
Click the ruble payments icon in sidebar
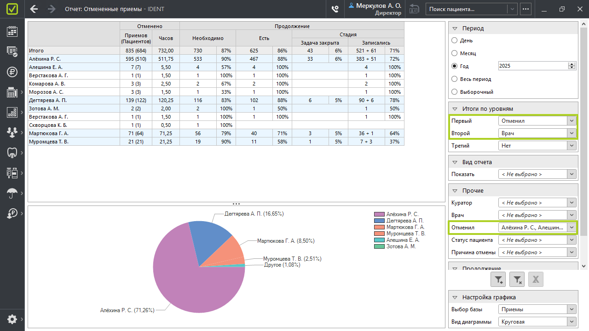(x=12, y=72)
